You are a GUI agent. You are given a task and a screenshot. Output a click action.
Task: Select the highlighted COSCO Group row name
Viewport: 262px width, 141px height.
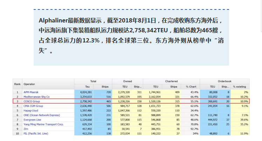tap(33, 101)
